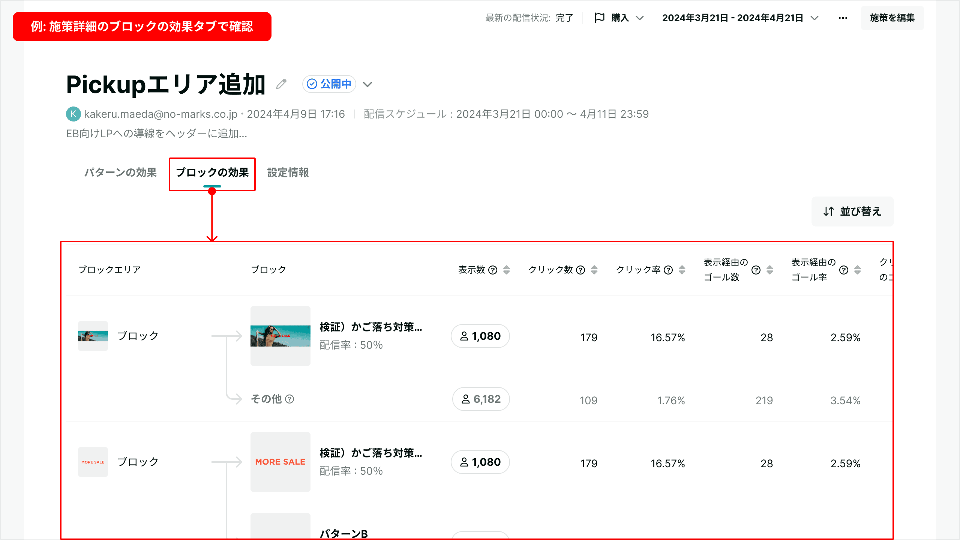This screenshot has width=960, height=540.
Task: Sort the table by クリック数 column arrows
Action: pyautogui.click(x=594, y=270)
